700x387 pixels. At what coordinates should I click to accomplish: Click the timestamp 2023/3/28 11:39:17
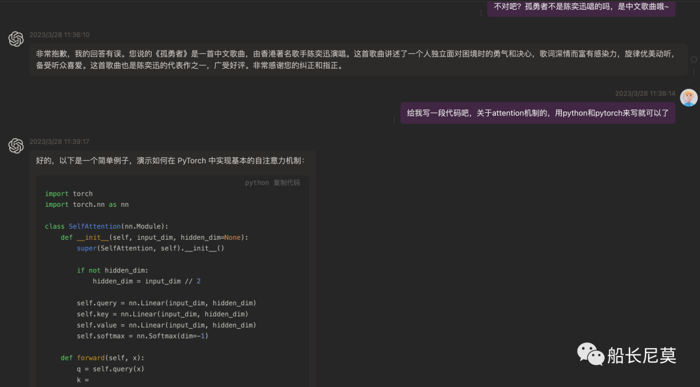[60, 141]
